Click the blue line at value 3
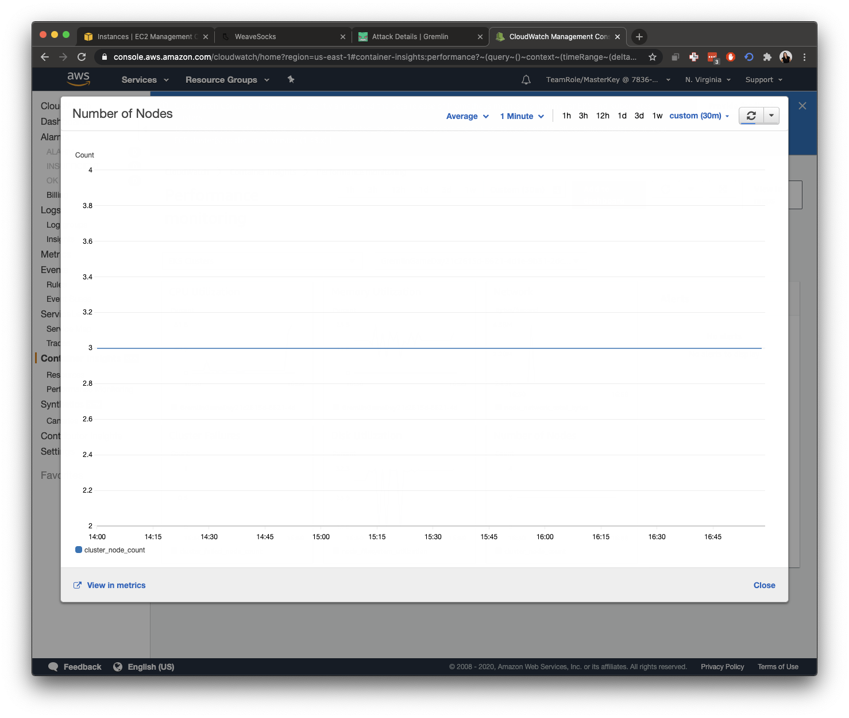 tap(430, 348)
